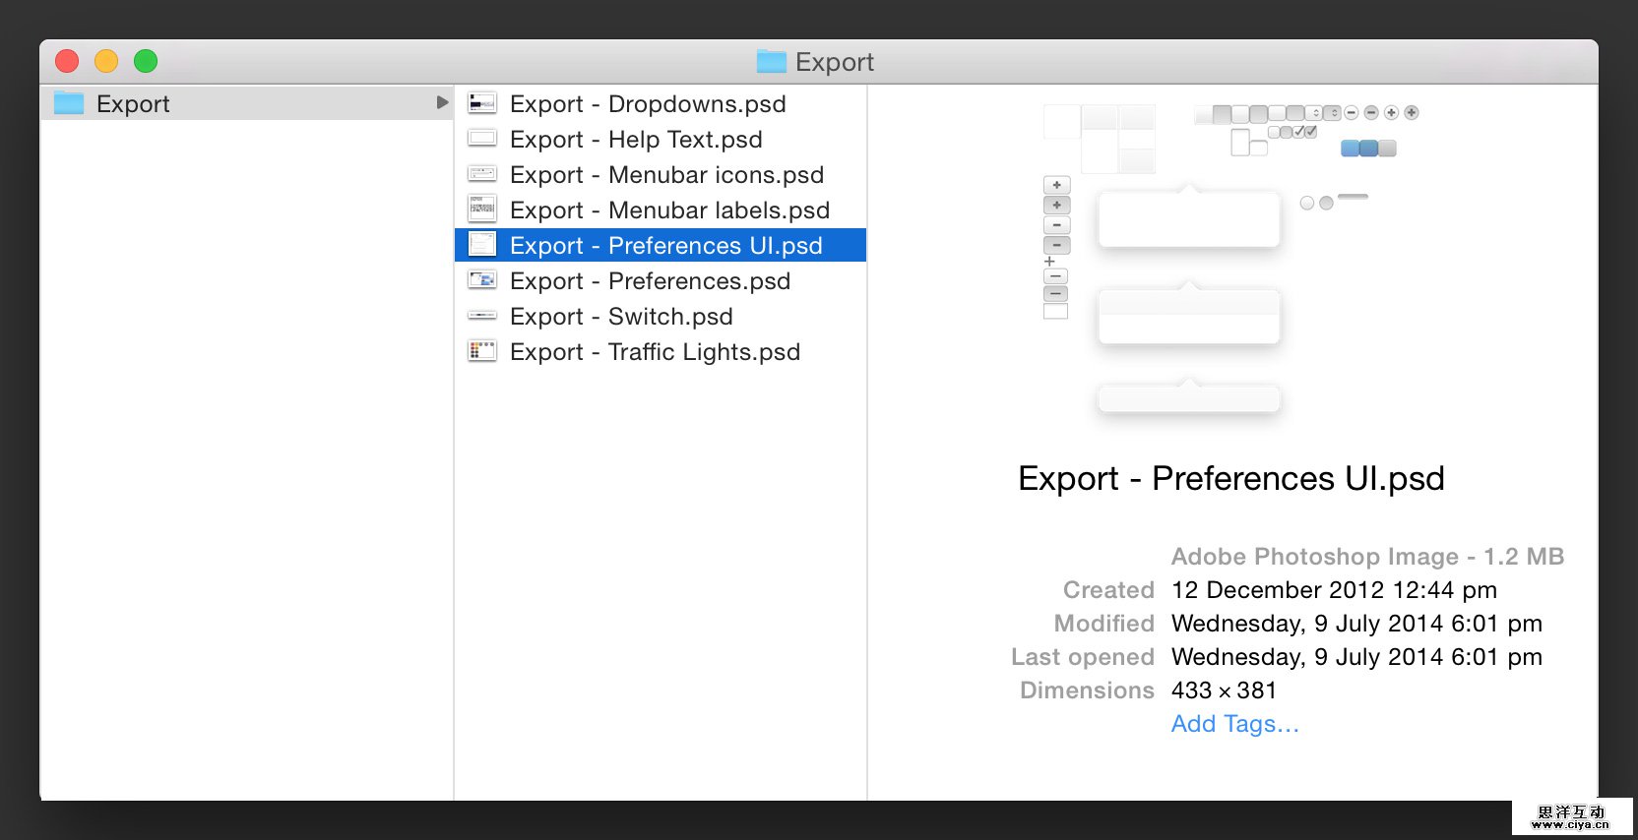
Task: Zoom the window with the green button
Action: pos(146,61)
